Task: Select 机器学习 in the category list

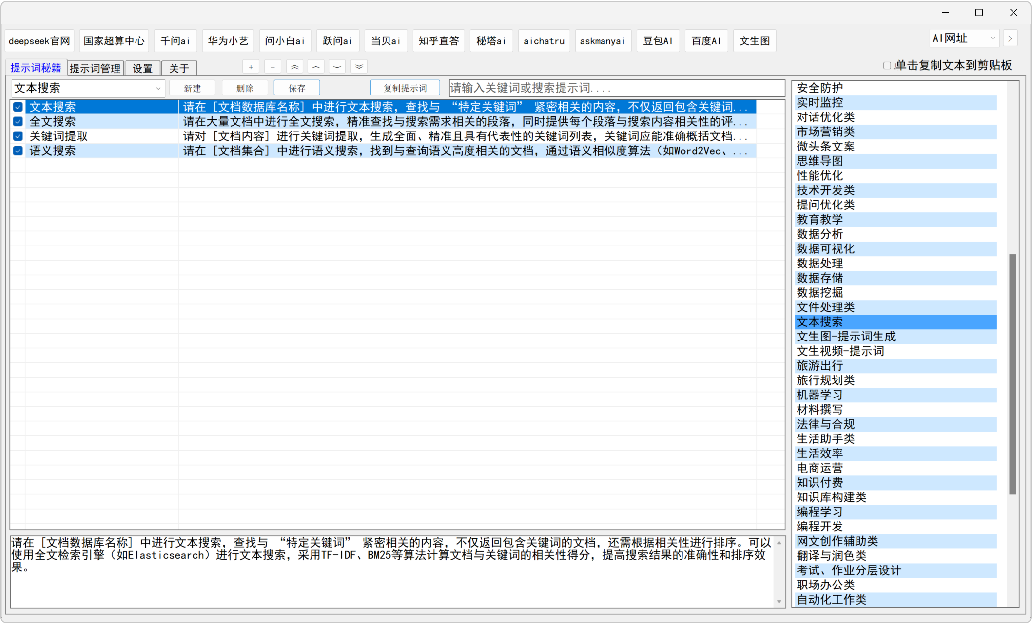Action: click(896, 395)
